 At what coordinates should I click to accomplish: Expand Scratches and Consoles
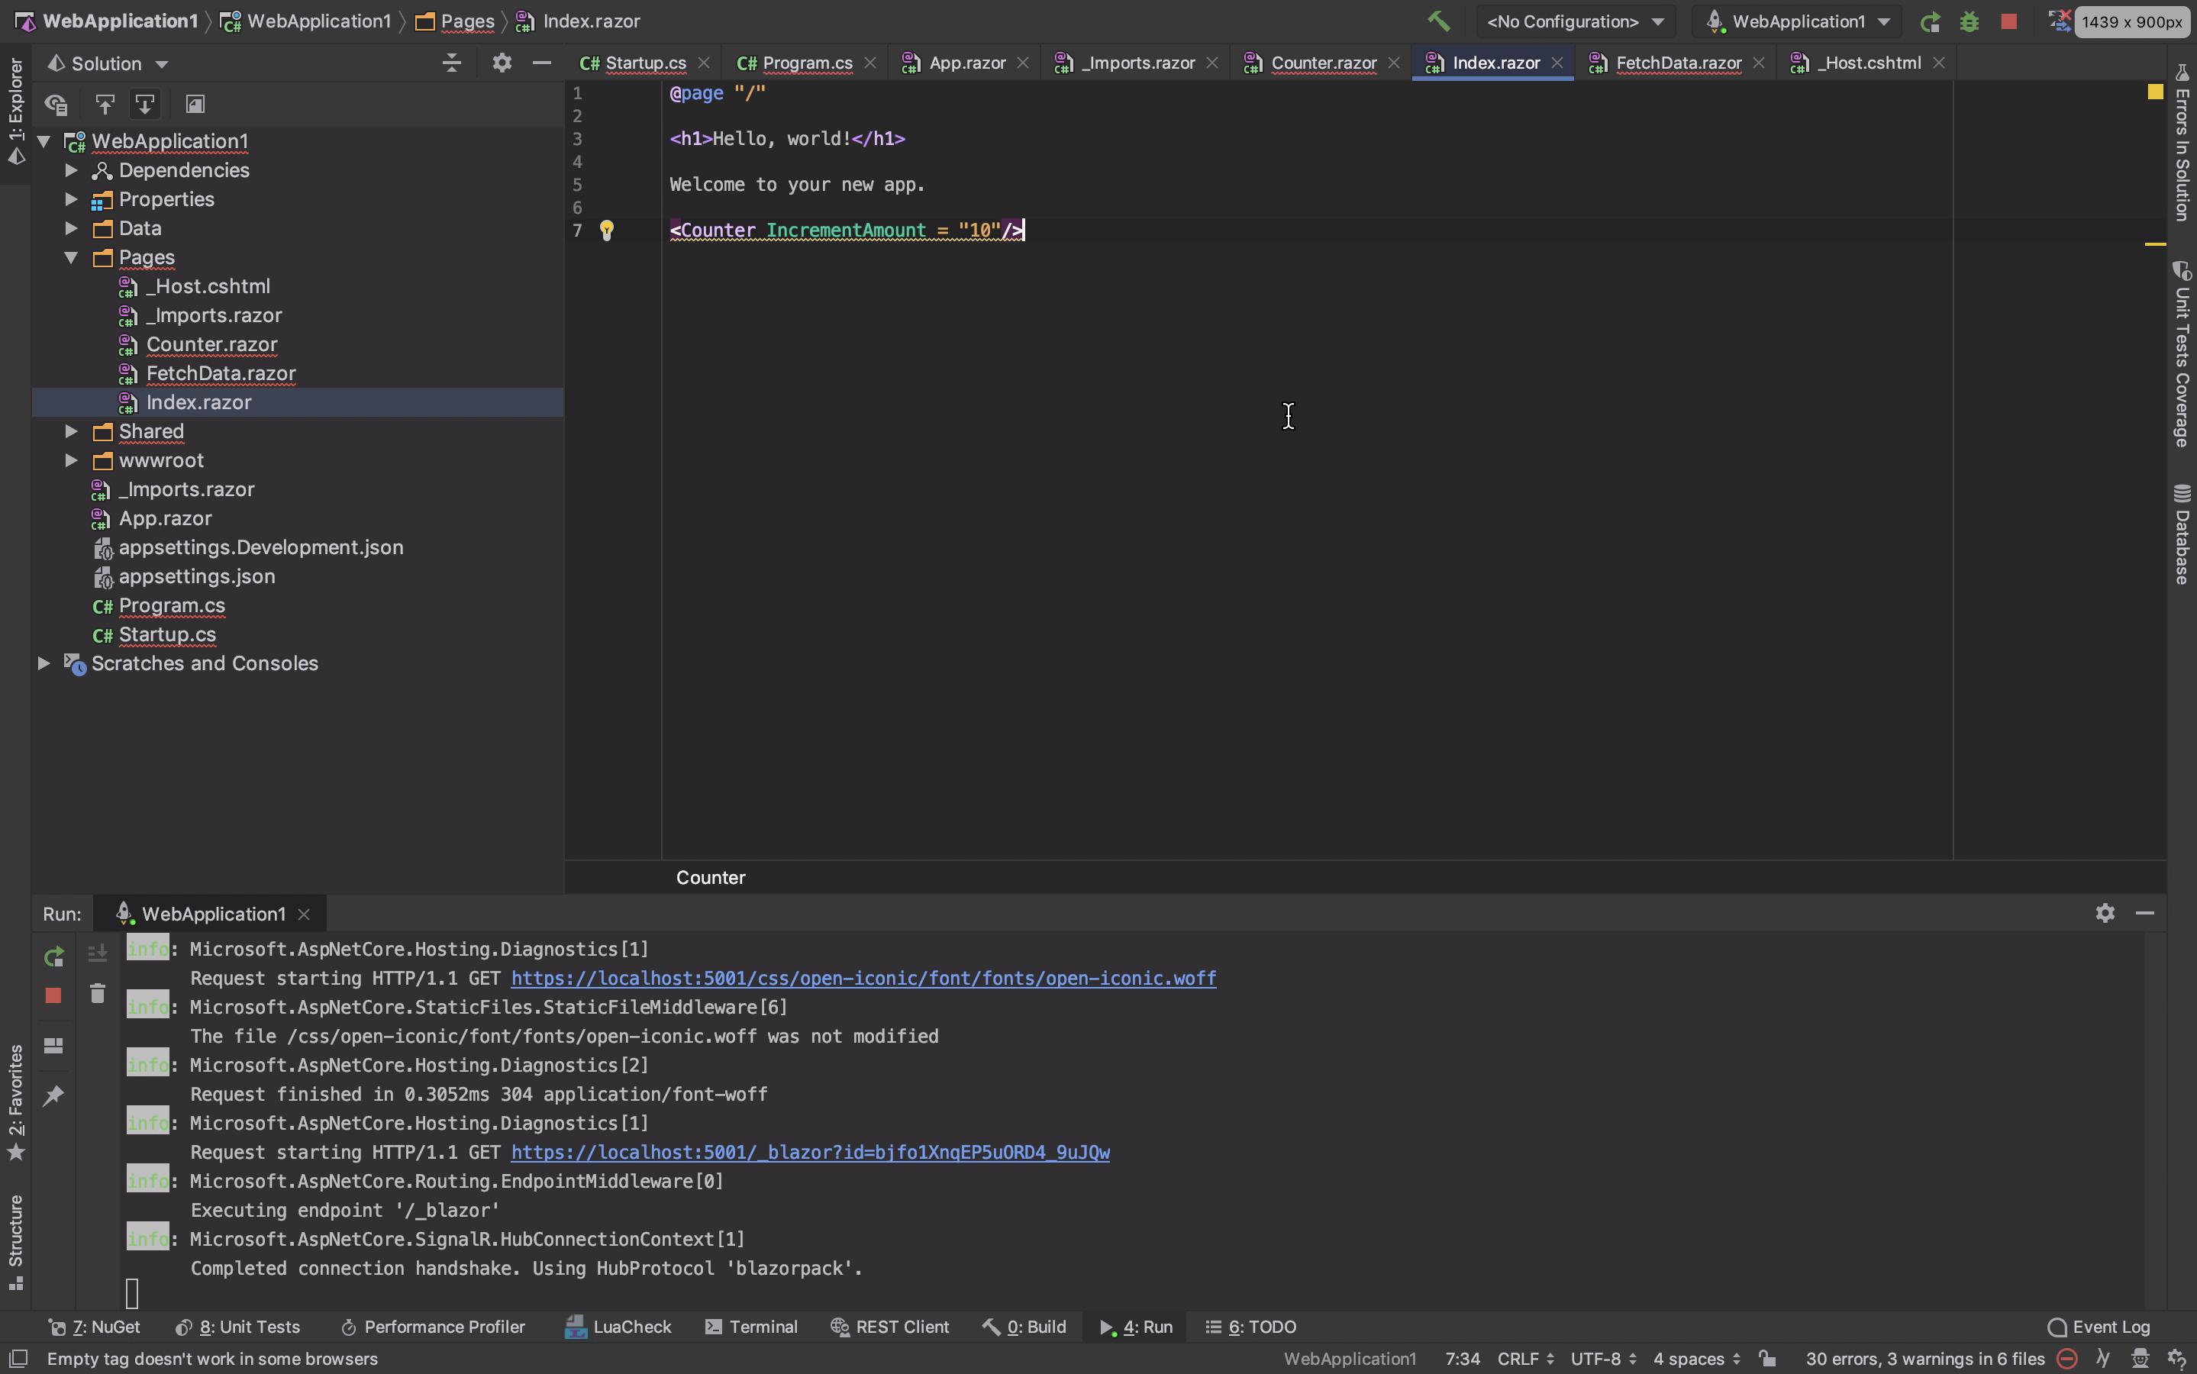44,663
